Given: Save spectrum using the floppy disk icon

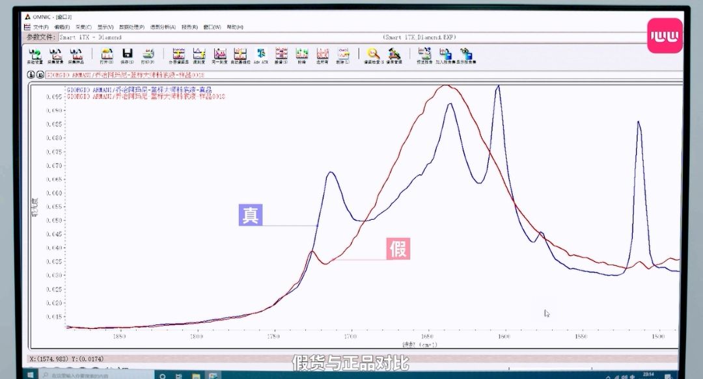Looking at the screenshot, I should click(x=128, y=56).
